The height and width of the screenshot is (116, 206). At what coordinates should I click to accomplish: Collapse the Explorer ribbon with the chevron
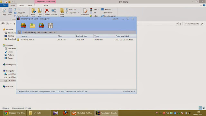click(x=201, y=5)
